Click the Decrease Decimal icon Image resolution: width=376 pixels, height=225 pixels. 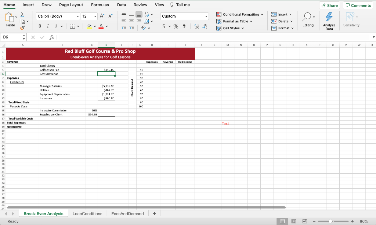coord(205,26)
